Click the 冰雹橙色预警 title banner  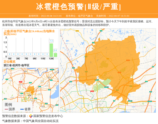point(79,7)
